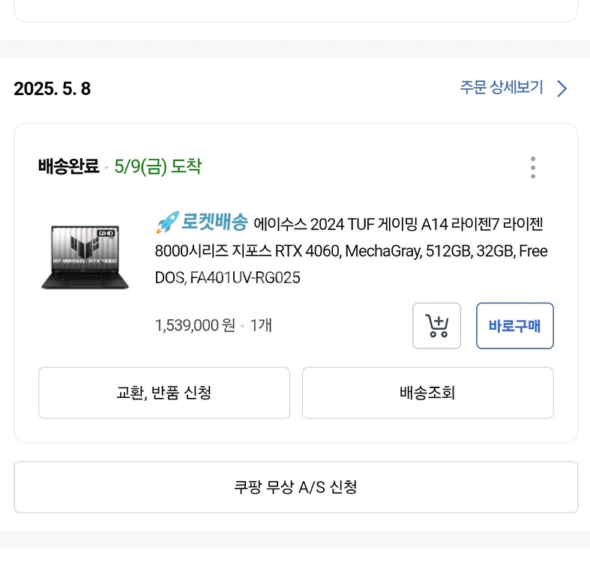The height and width of the screenshot is (562, 590).
Task: Click the 교환, 반품 신청 button
Action: [x=163, y=393]
